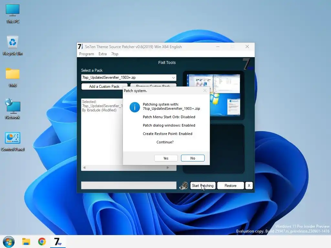Click the 'Continue?' text in dialog
331x248 pixels.
[165, 142]
